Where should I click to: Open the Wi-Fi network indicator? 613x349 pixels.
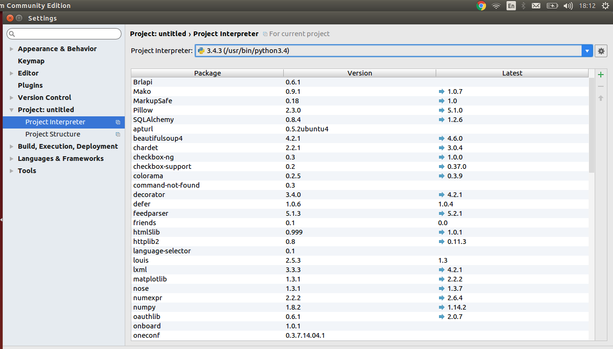[x=496, y=6]
